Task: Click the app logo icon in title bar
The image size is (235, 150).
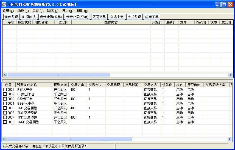Action: pyautogui.click(x=4, y=4)
